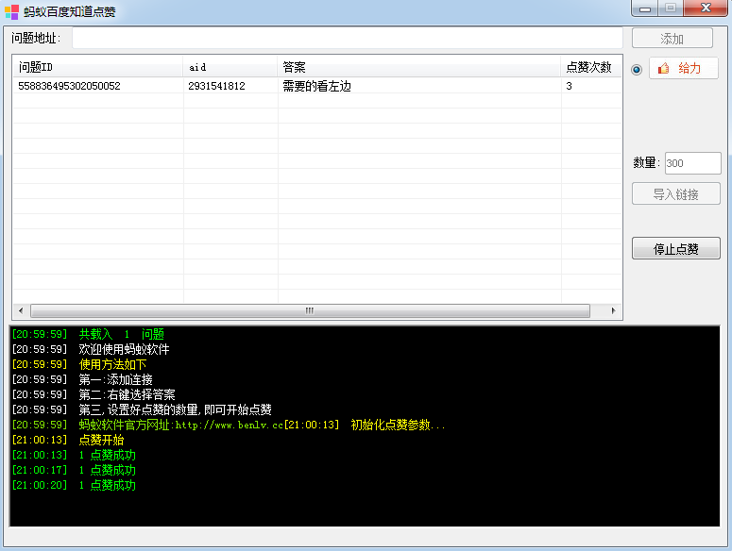Click the 添加 button

672,39
